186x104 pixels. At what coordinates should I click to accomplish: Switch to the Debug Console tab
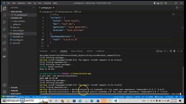coord(77,51)
